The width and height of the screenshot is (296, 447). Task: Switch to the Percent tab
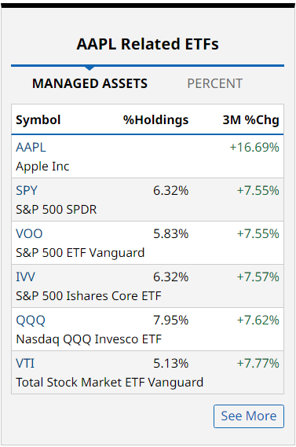coord(215,83)
